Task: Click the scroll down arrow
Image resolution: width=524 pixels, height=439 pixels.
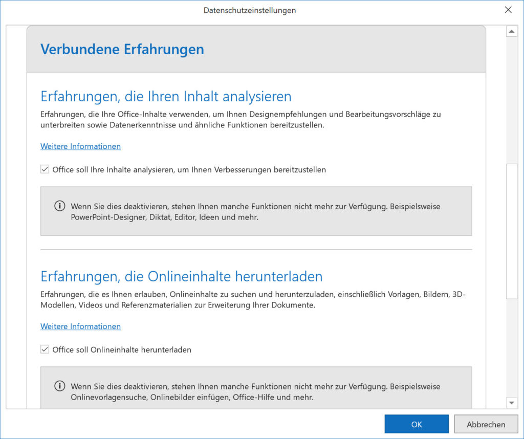Action: click(511, 402)
